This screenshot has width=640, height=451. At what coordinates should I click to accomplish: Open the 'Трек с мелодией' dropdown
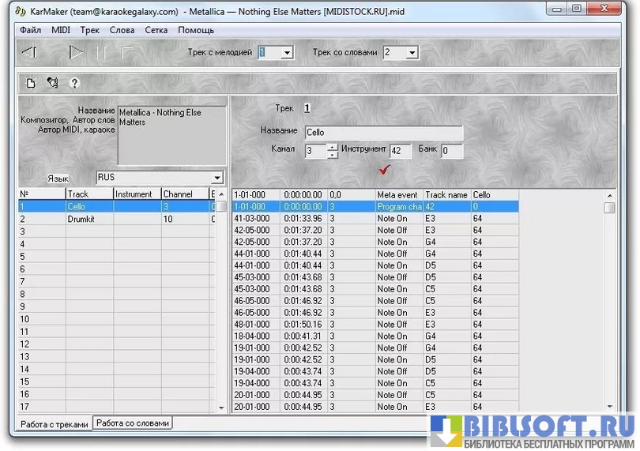[287, 53]
